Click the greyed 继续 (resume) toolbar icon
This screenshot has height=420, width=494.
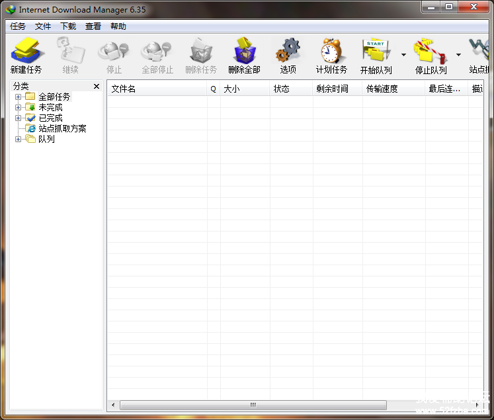coord(71,50)
